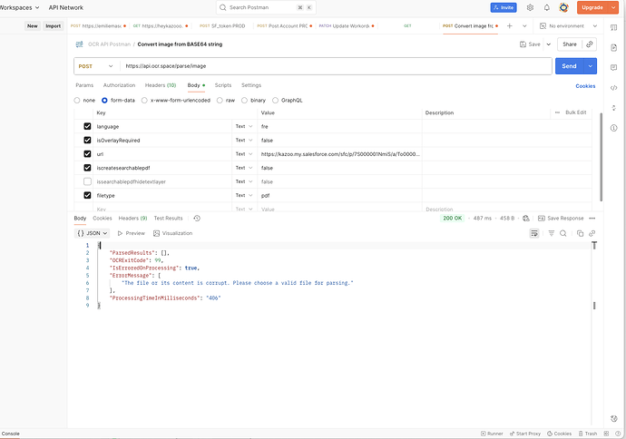The image size is (626, 439).
Task: Open the settings gear icon
Action: coord(531,7)
